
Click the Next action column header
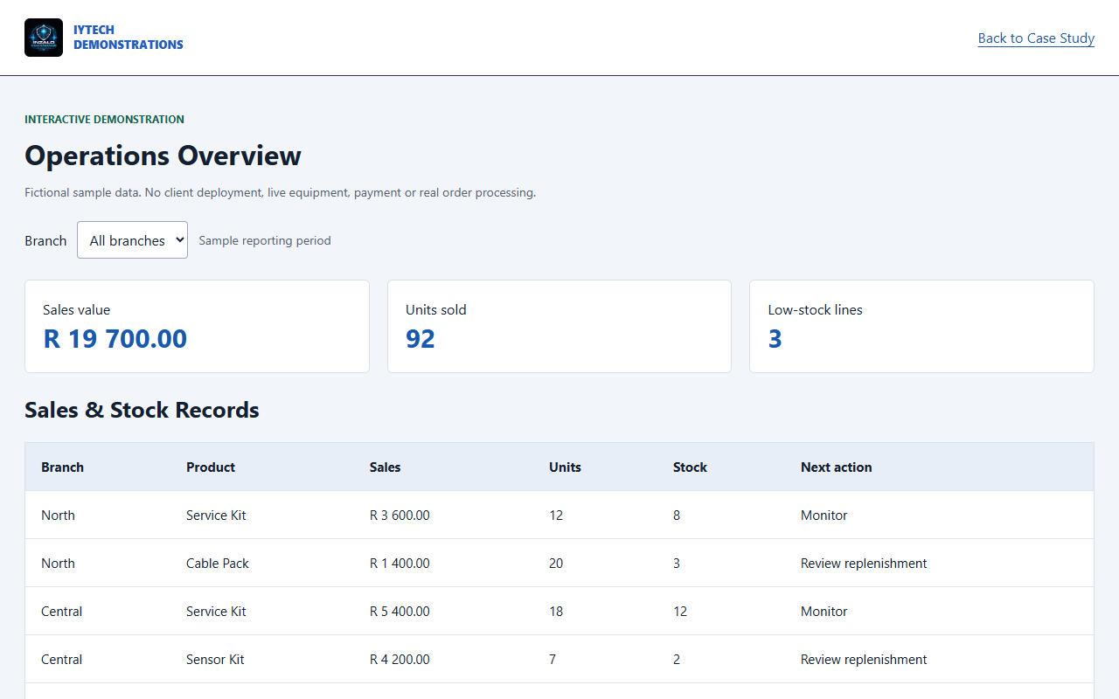(x=837, y=467)
